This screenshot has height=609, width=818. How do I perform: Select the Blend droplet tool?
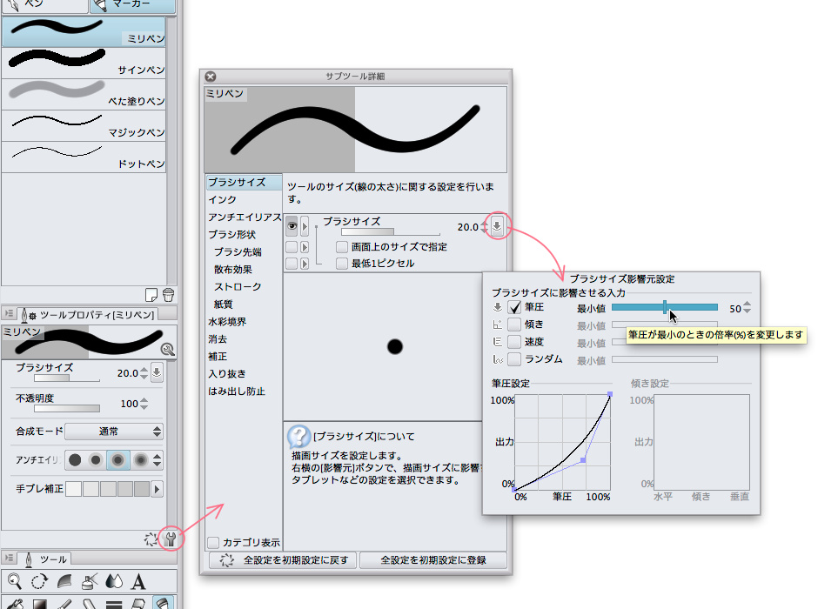click(x=114, y=581)
